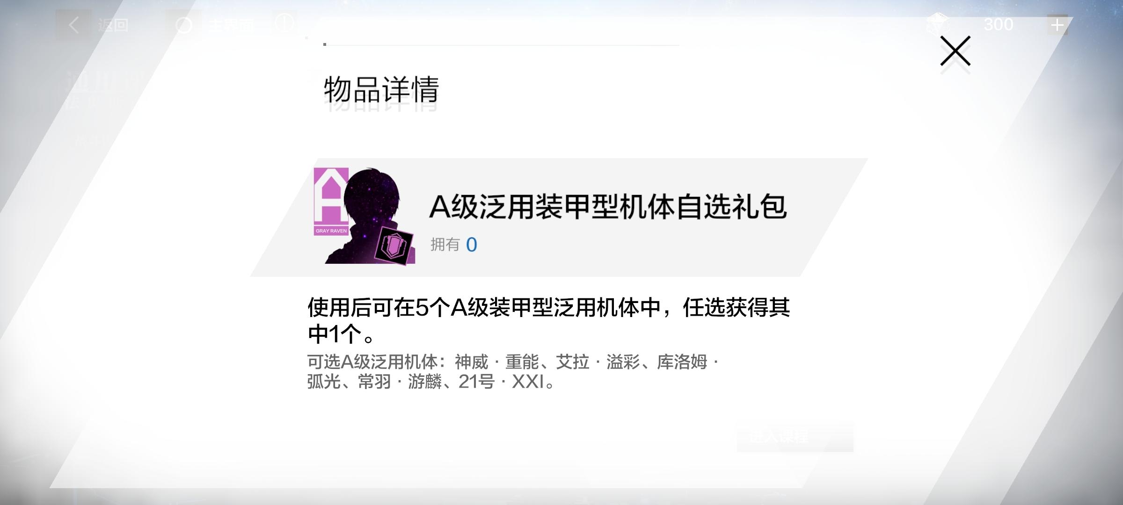Select the A级泛用装甲型机体自选礼包 title
The height and width of the screenshot is (505, 1123).
pyautogui.click(x=608, y=207)
